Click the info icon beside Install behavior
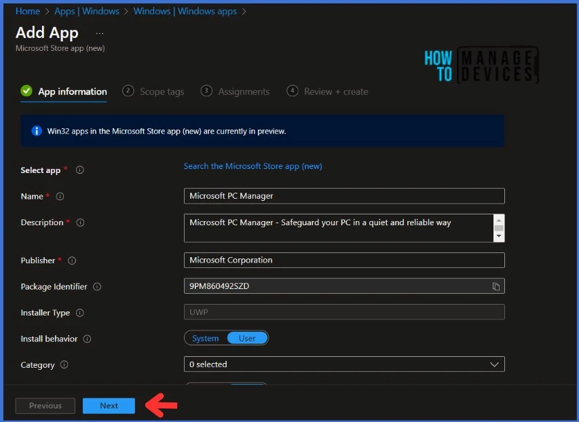The height and width of the screenshot is (422, 579). 87,339
